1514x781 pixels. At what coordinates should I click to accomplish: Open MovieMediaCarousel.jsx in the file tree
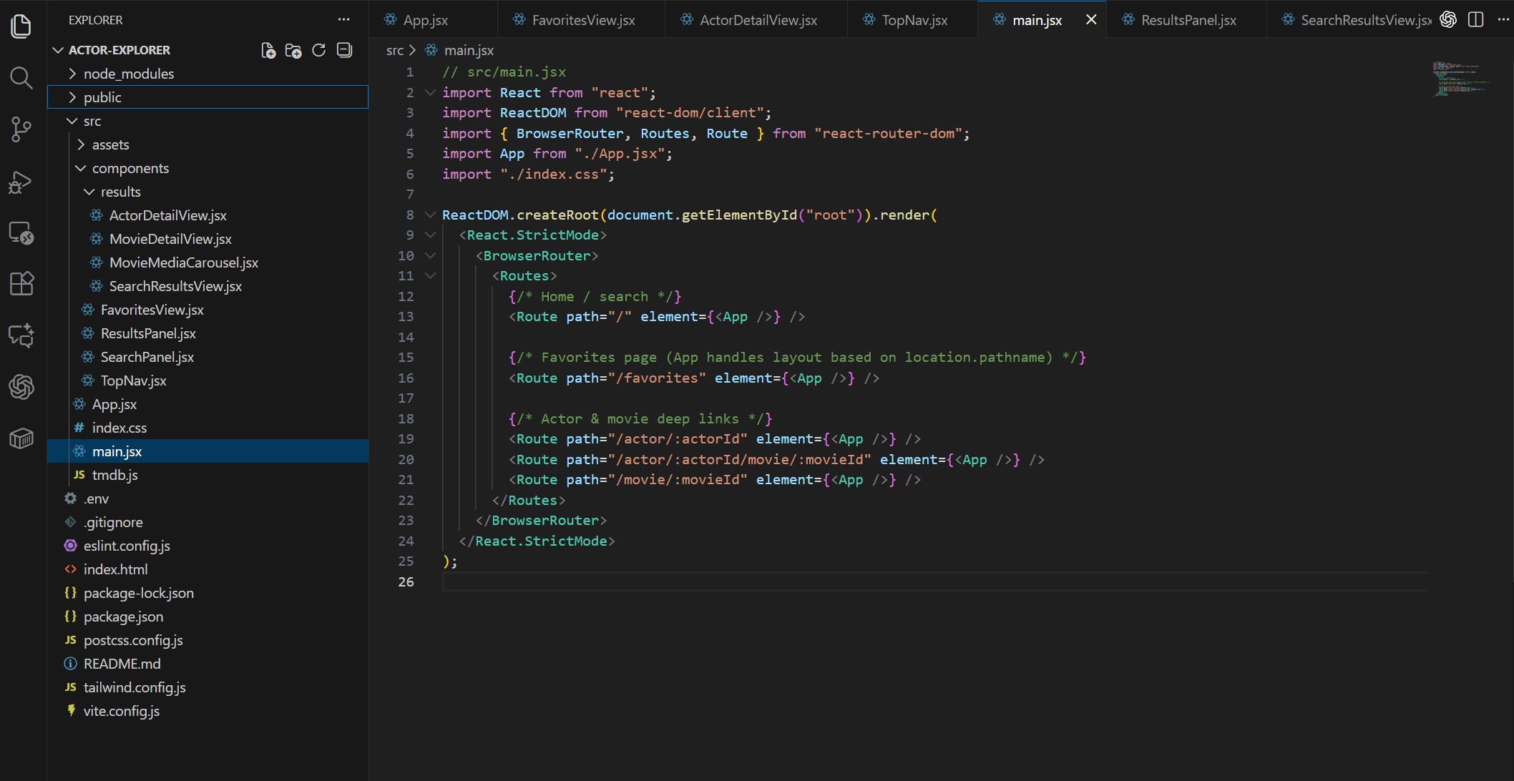[207, 262]
